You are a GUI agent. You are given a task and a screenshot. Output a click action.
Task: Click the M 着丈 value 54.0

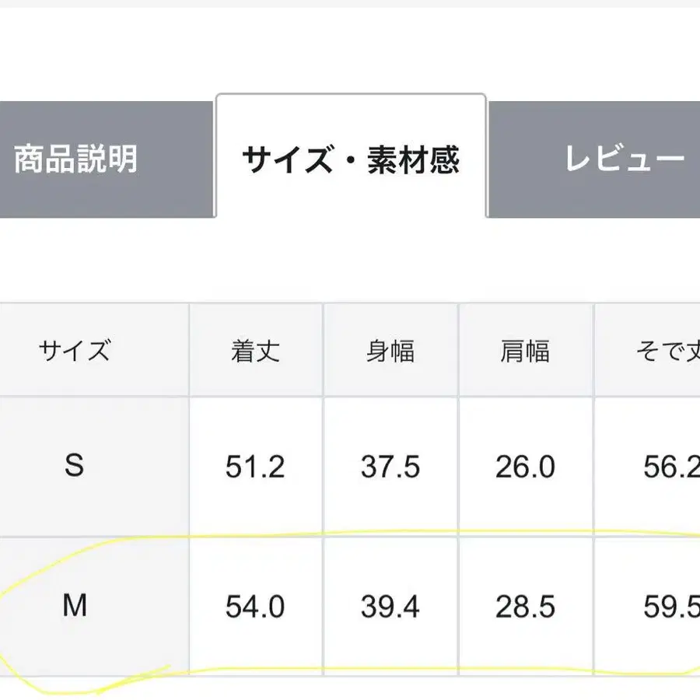255,606
